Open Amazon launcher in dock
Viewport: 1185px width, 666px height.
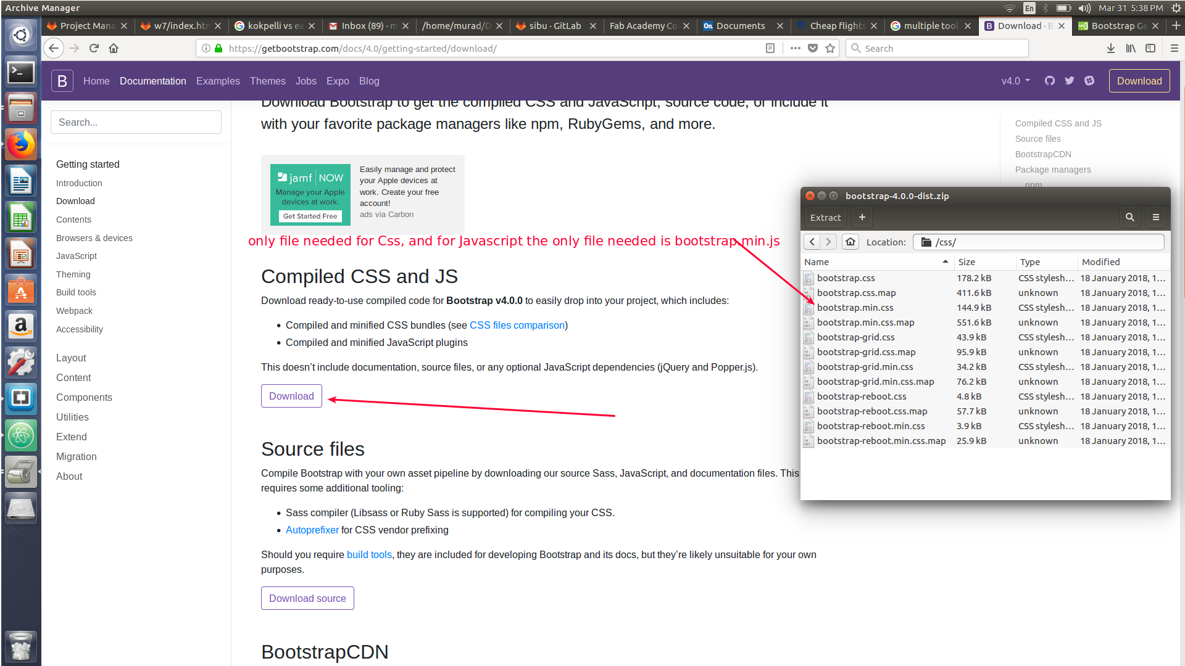[21, 326]
